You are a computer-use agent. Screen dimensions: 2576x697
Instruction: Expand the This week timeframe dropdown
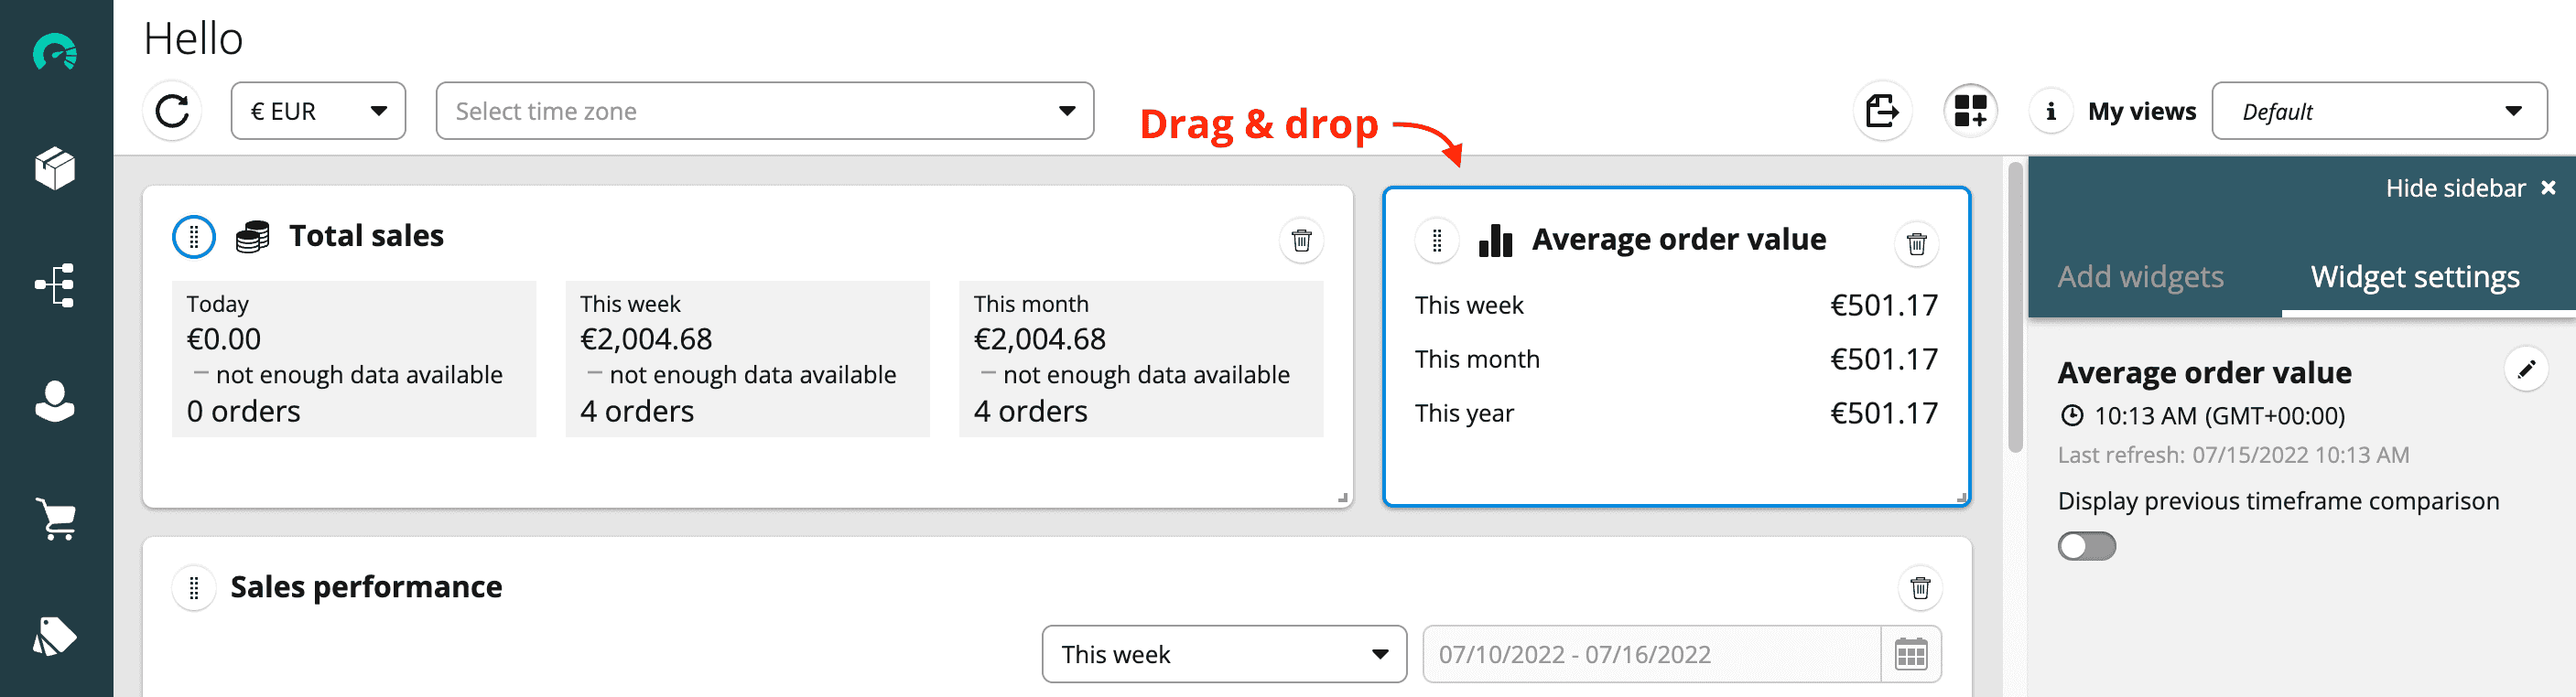(x=1223, y=655)
